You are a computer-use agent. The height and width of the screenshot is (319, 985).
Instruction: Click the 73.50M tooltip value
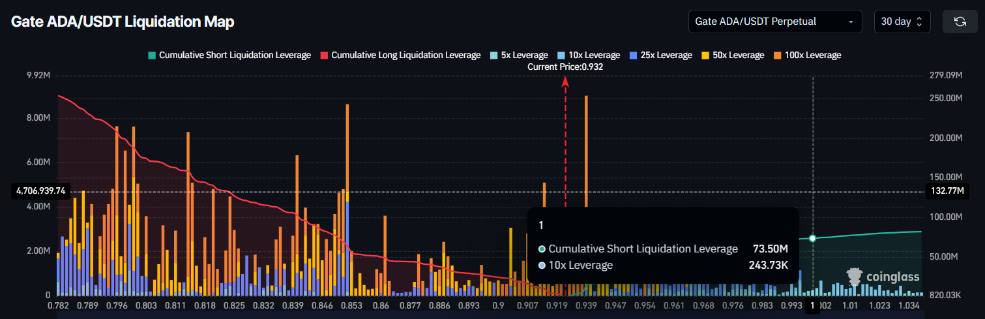pos(771,249)
